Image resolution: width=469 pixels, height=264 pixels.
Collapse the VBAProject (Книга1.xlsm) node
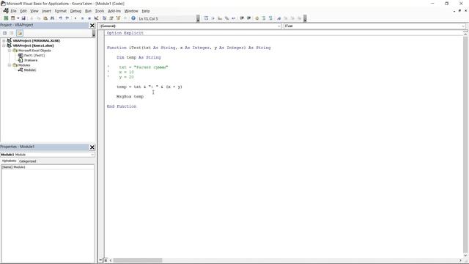4,45
